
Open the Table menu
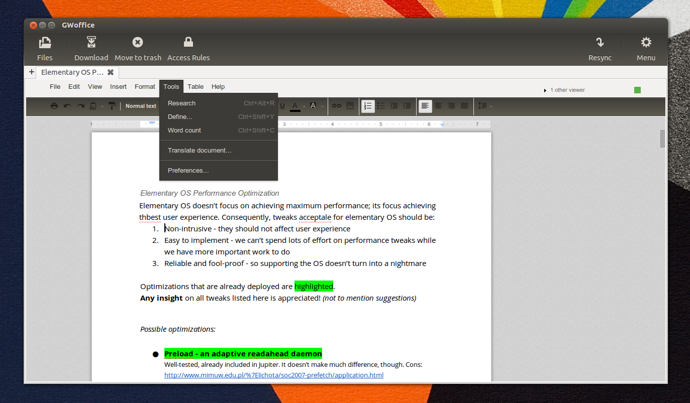195,86
